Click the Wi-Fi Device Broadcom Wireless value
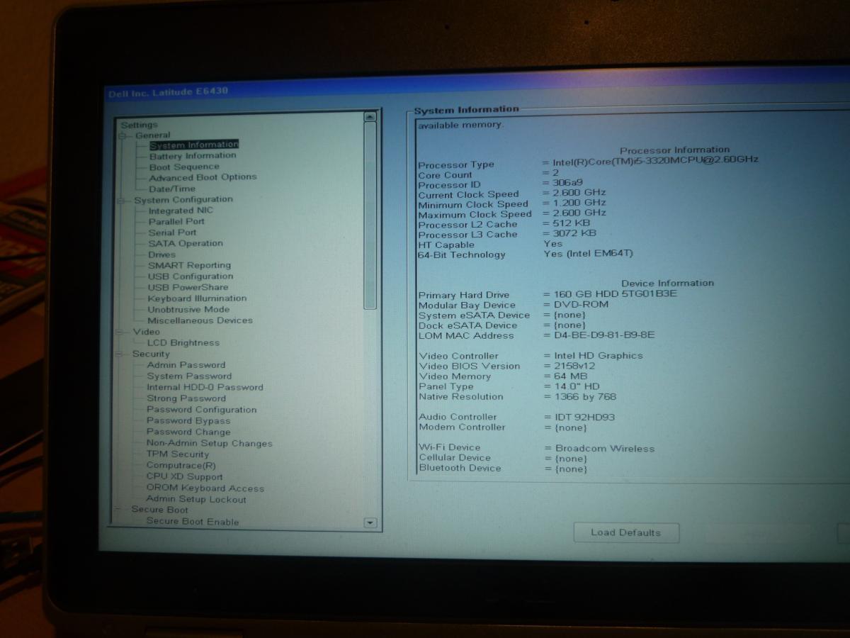The height and width of the screenshot is (638, 850). pyautogui.click(x=605, y=449)
